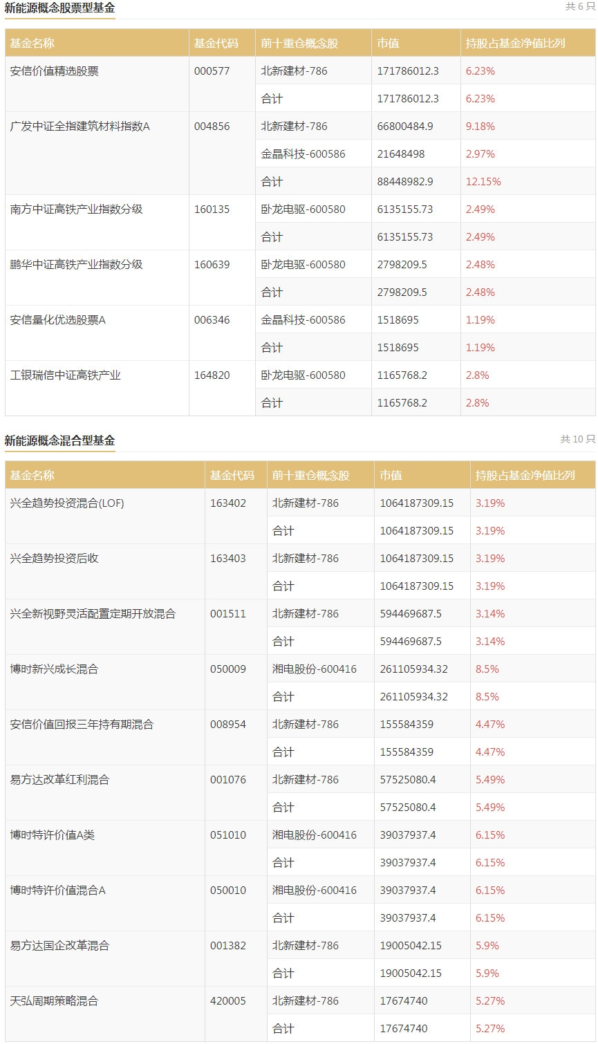Viewport: 598px width, 1044px height.
Task: Click the 基金代码 header in the 混合型基金 table
Action: [x=232, y=475]
